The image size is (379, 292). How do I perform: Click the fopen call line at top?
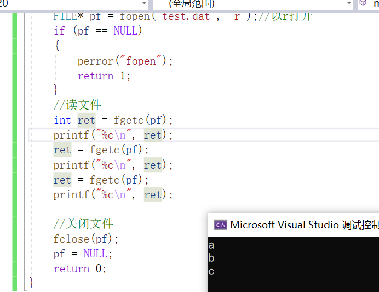pos(183,16)
